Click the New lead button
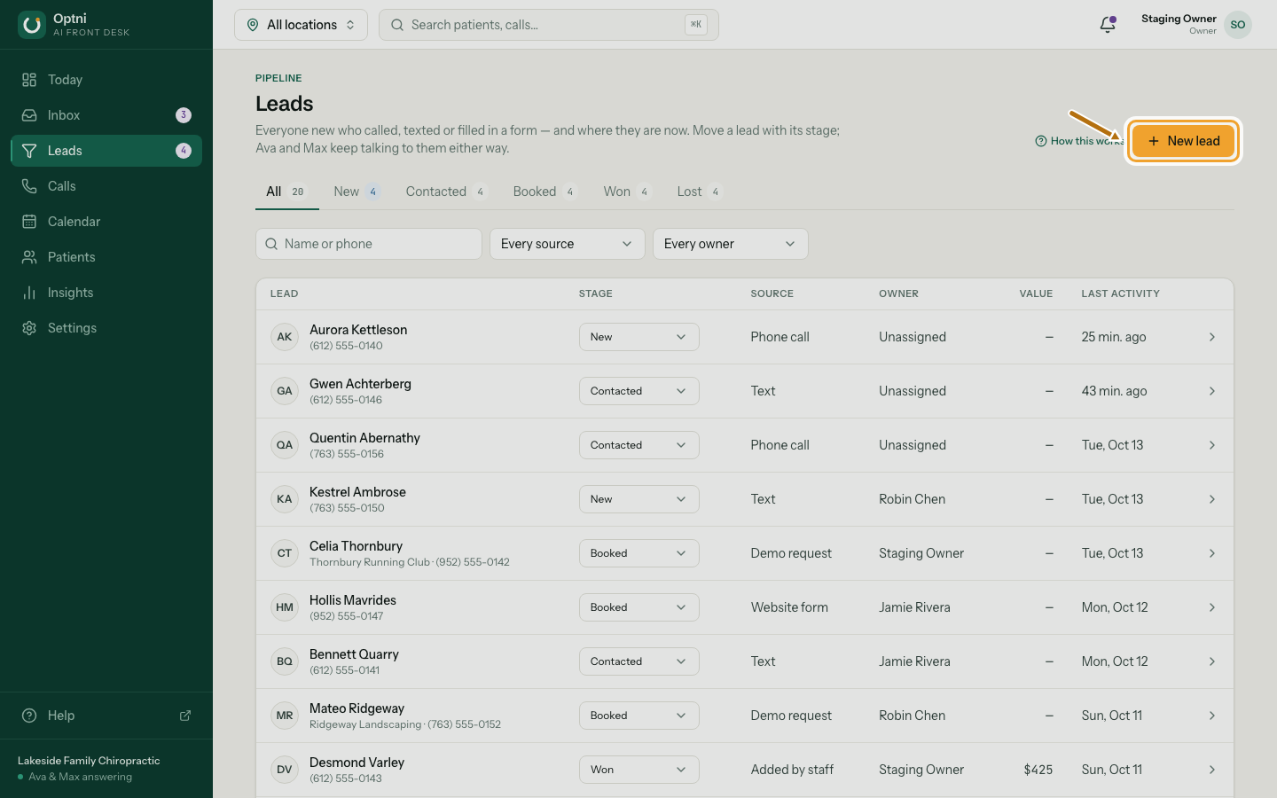This screenshot has width=1277, height=798. click(1183, 141)
